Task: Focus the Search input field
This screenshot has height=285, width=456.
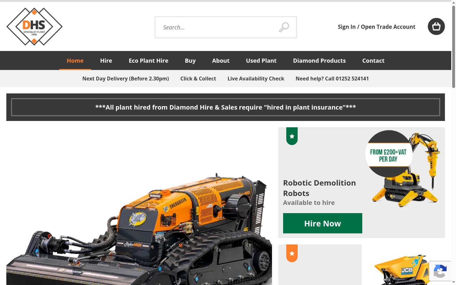Action: (226, 27)
